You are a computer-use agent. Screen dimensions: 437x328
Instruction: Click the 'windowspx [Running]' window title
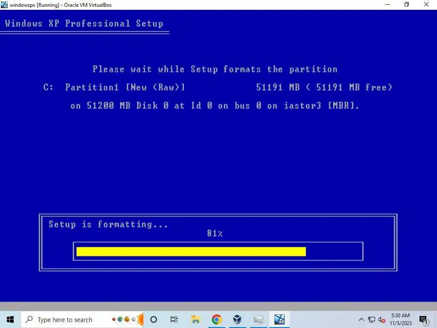61,5
